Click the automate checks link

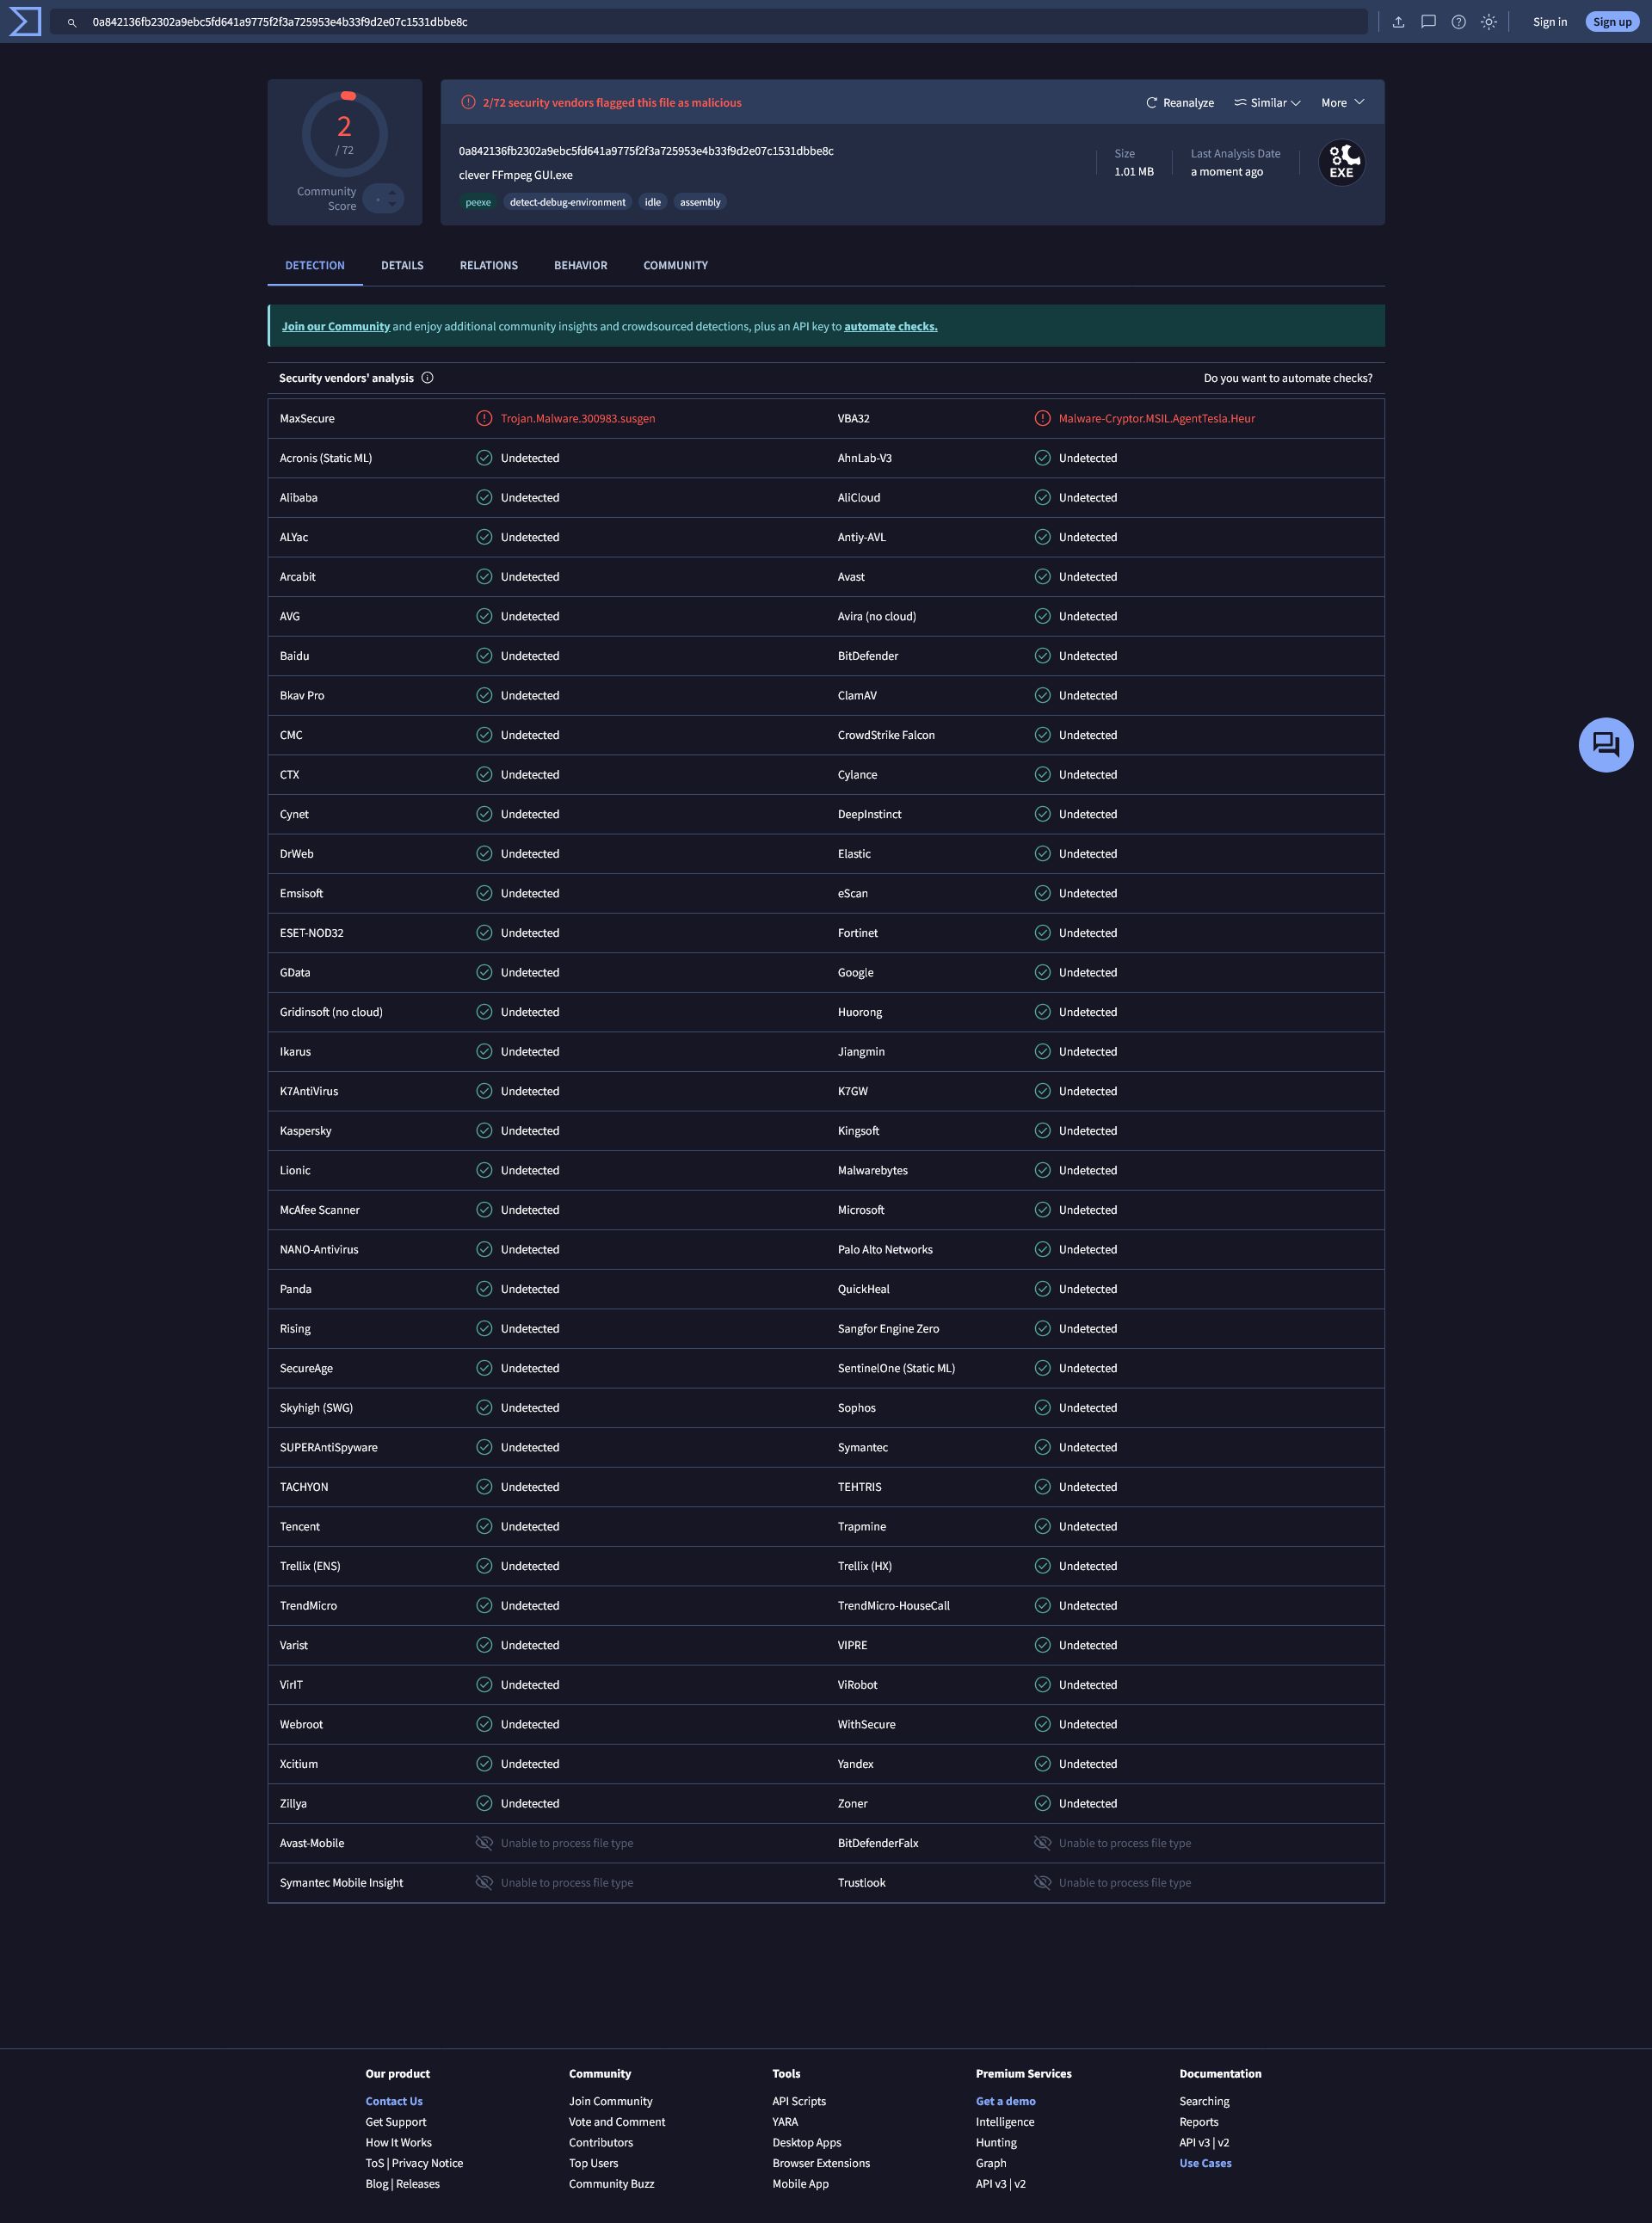[x=890, y=326]
